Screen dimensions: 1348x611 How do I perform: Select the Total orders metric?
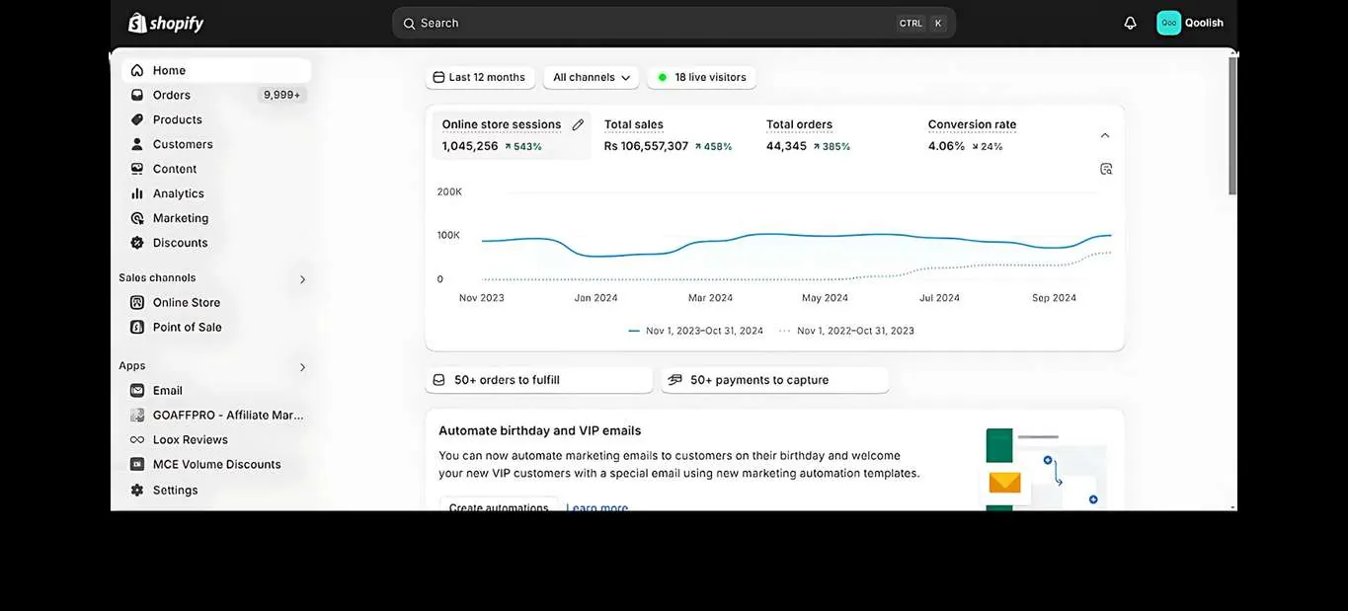(834, 135)
